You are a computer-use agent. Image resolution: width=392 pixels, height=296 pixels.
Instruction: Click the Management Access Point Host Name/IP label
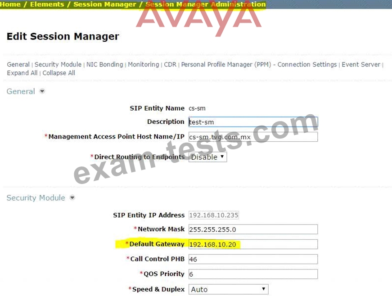click(116, 137)
